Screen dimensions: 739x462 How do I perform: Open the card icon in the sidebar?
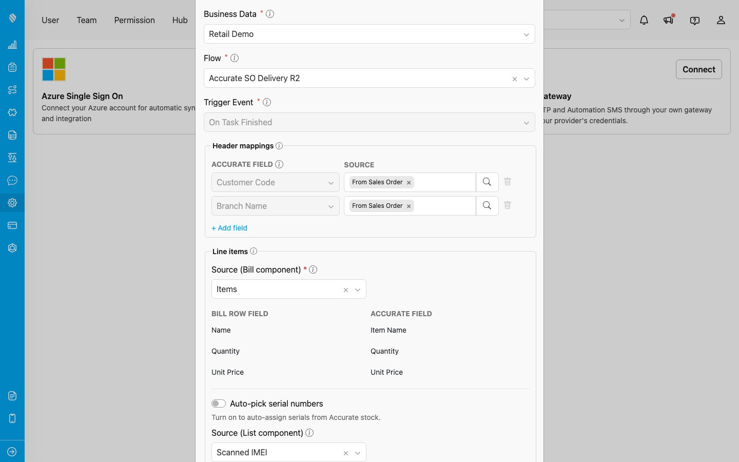pos(12,225)
